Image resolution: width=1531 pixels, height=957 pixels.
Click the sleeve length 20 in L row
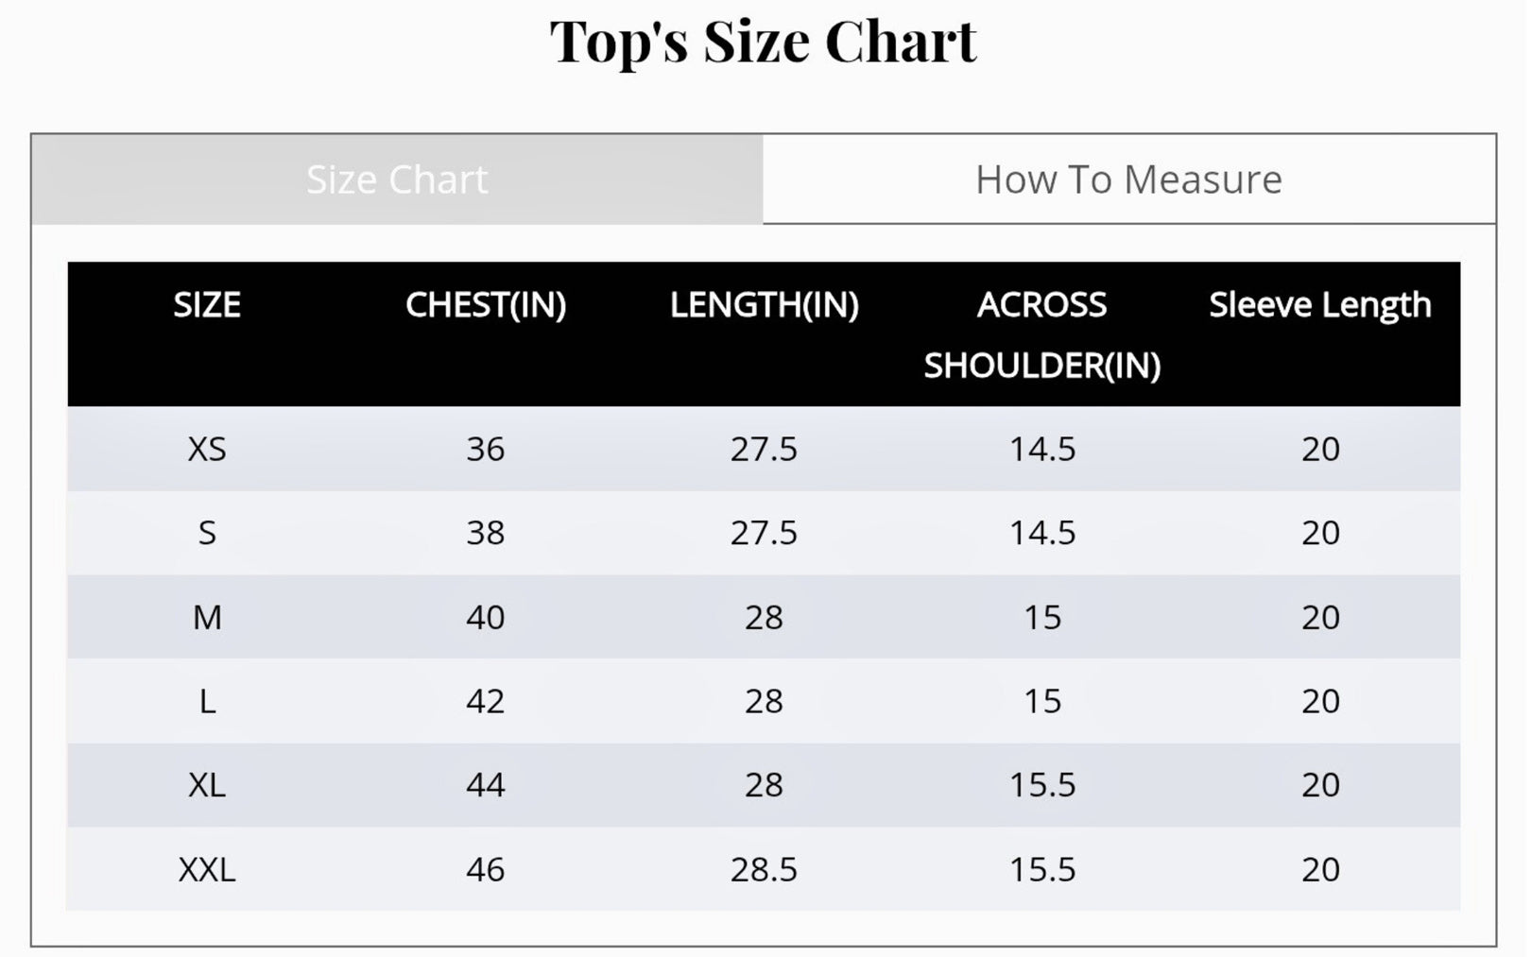coord(1320,701)
